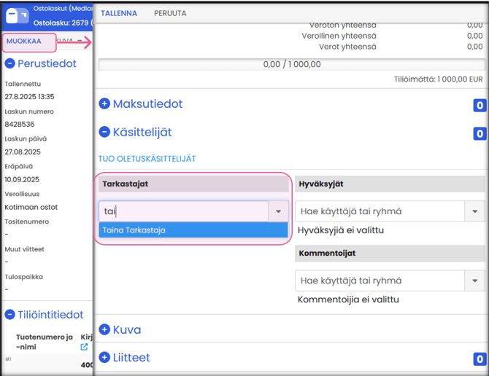Expand the Kuva section
The image size is (489, 376).
click(x=104, y=329)
